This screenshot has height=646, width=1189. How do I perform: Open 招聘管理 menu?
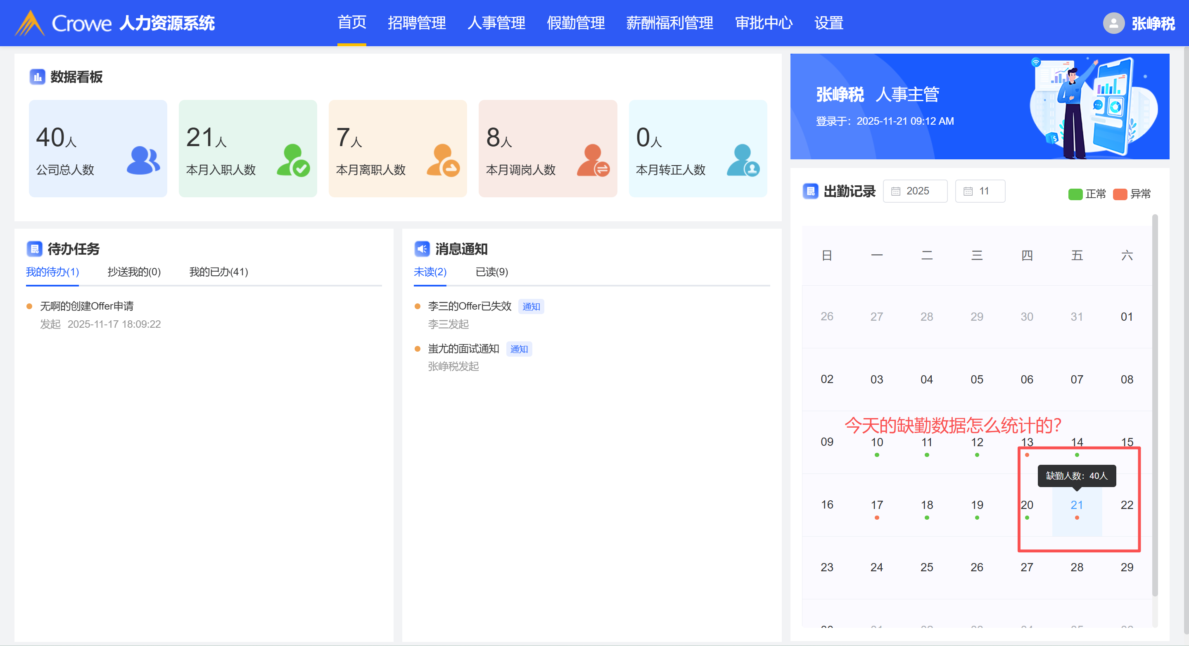pyautogui.click(x=416, y=23)
